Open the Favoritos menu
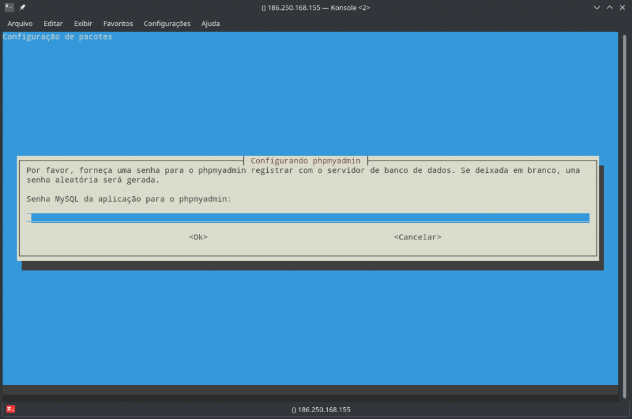The image size is (632, 419). 118,23
